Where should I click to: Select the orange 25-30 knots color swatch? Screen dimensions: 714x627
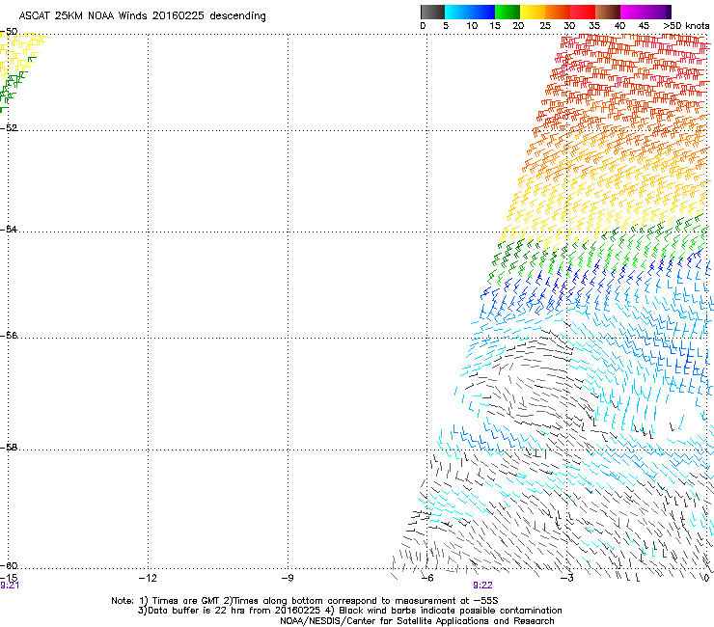(558, 12)
